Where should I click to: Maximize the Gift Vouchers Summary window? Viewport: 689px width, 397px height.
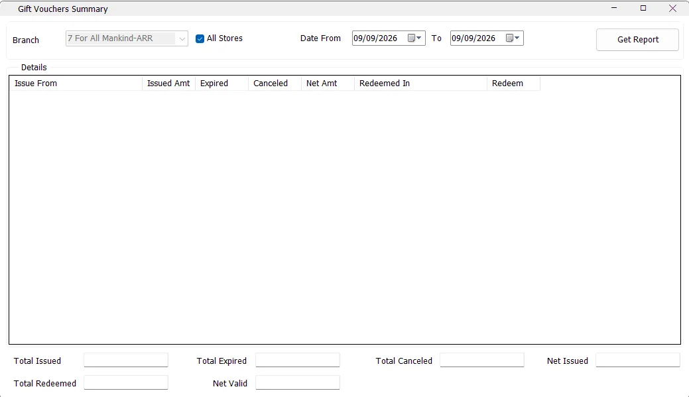643,8
